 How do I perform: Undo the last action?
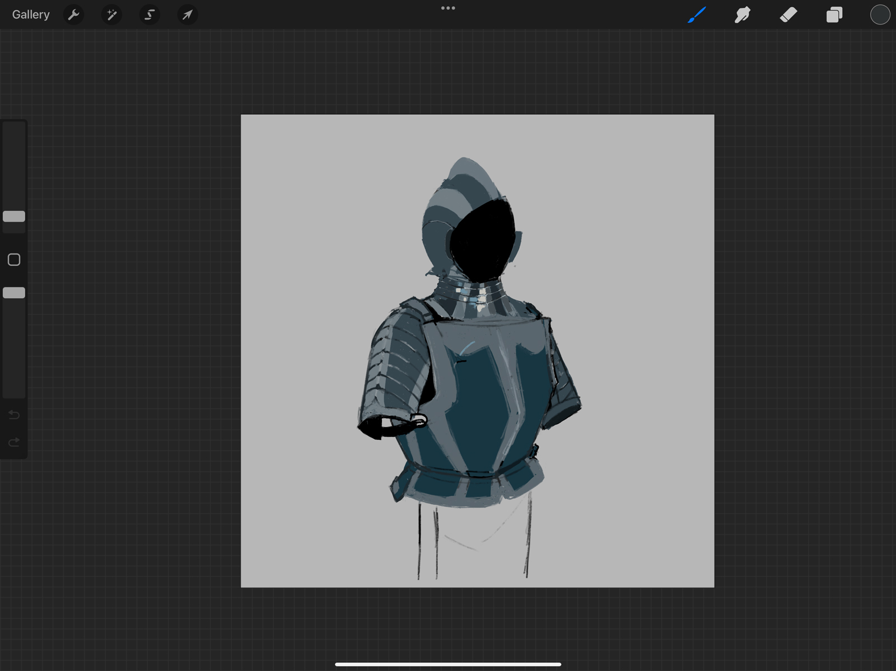14,415
